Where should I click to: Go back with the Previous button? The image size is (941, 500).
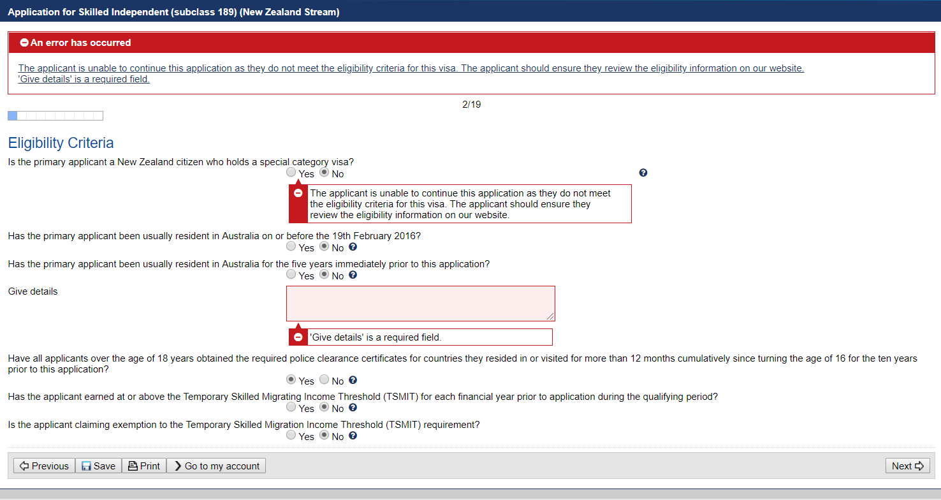(x=44, y=466)
